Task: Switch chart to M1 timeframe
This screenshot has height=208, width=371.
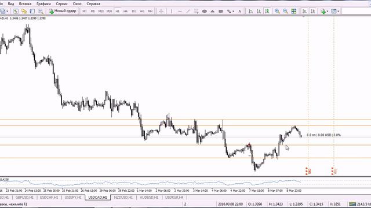Action: coord(85,11)
